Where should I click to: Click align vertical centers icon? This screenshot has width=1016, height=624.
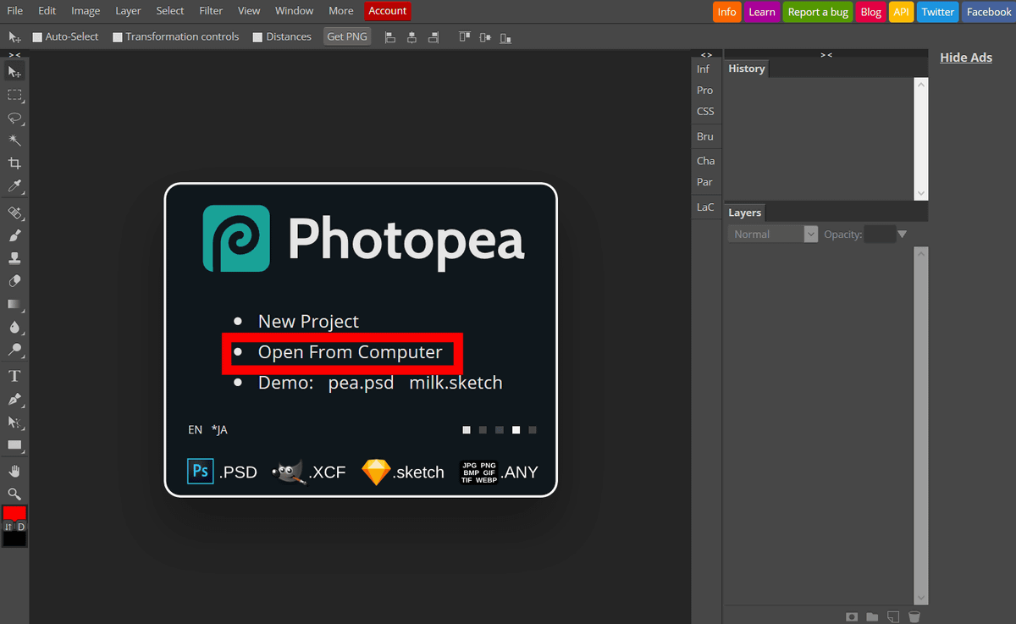pos(484,37)
